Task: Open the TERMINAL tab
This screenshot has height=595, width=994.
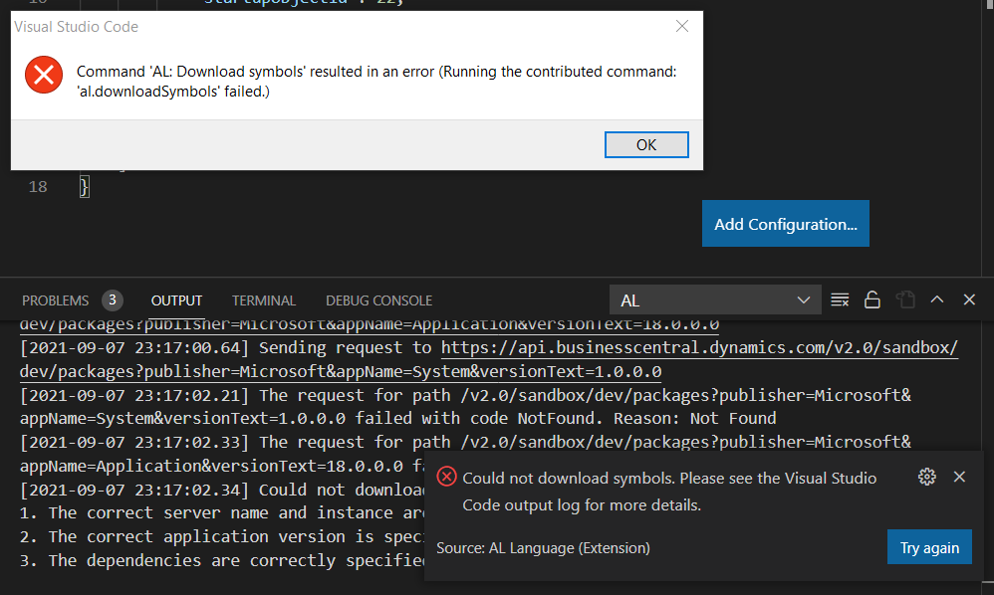Action: 264,300
